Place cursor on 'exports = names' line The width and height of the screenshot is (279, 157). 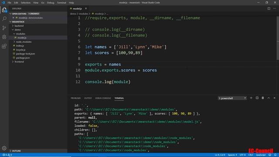click(103, 65)
